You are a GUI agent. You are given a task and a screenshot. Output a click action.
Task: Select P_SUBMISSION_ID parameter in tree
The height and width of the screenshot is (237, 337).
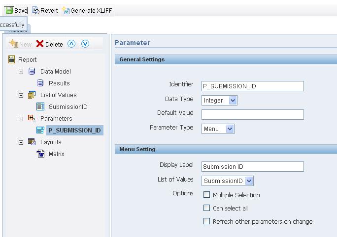[74, 131]
